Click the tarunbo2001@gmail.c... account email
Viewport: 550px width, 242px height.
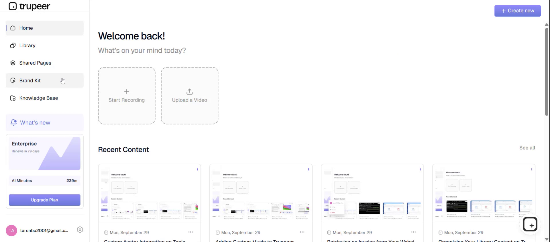point(44,231)
